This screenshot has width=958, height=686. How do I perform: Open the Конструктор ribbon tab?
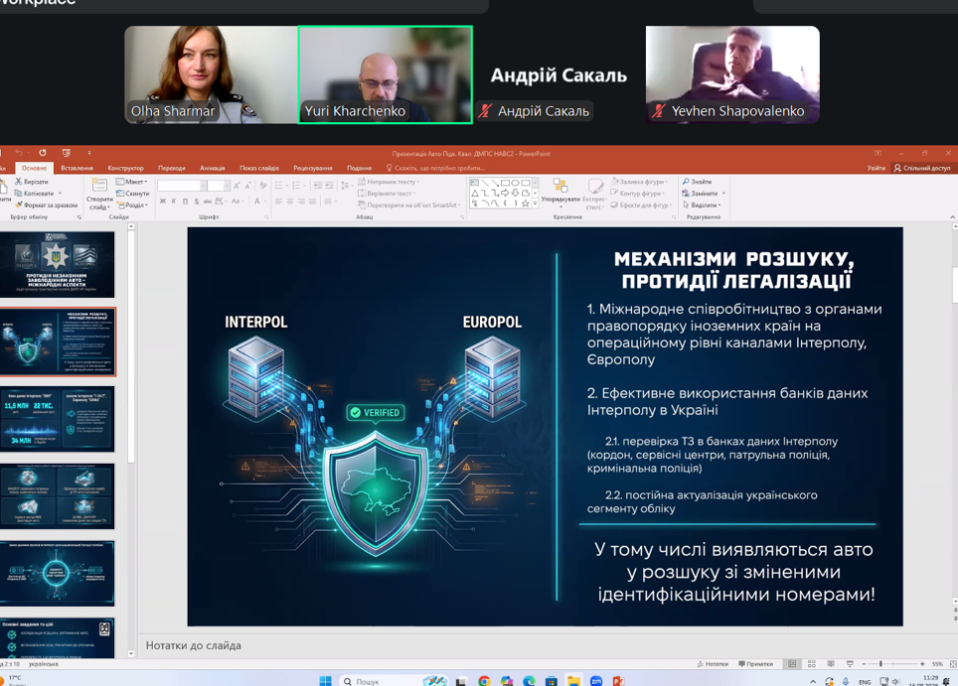[125, 168]
